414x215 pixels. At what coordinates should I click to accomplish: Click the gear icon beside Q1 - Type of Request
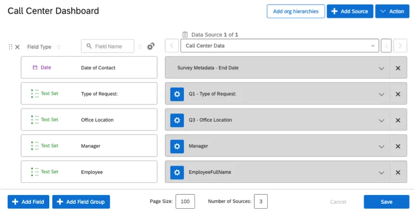[x=177, y=94]
